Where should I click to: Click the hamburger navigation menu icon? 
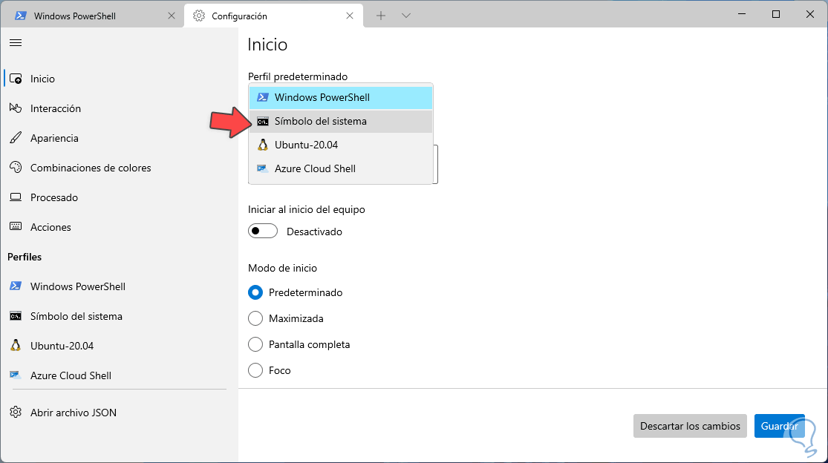15,43
